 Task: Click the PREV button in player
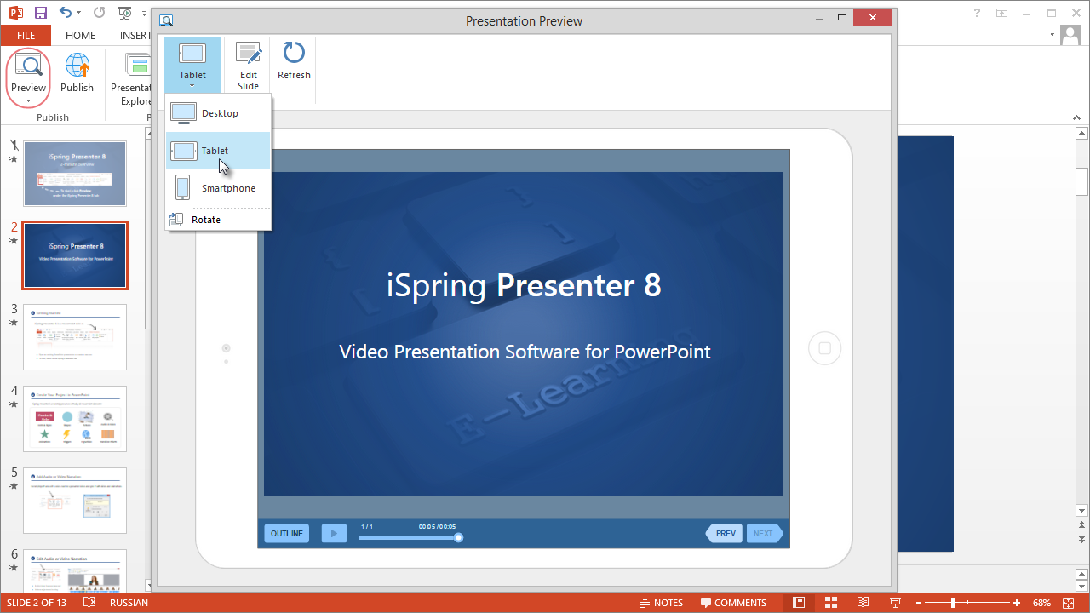coord(724,534)
